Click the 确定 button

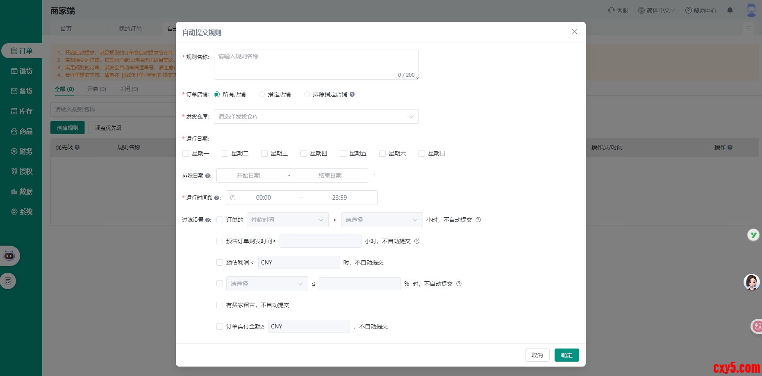point(566,355)
